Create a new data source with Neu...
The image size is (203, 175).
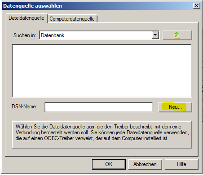click(175, 107)
